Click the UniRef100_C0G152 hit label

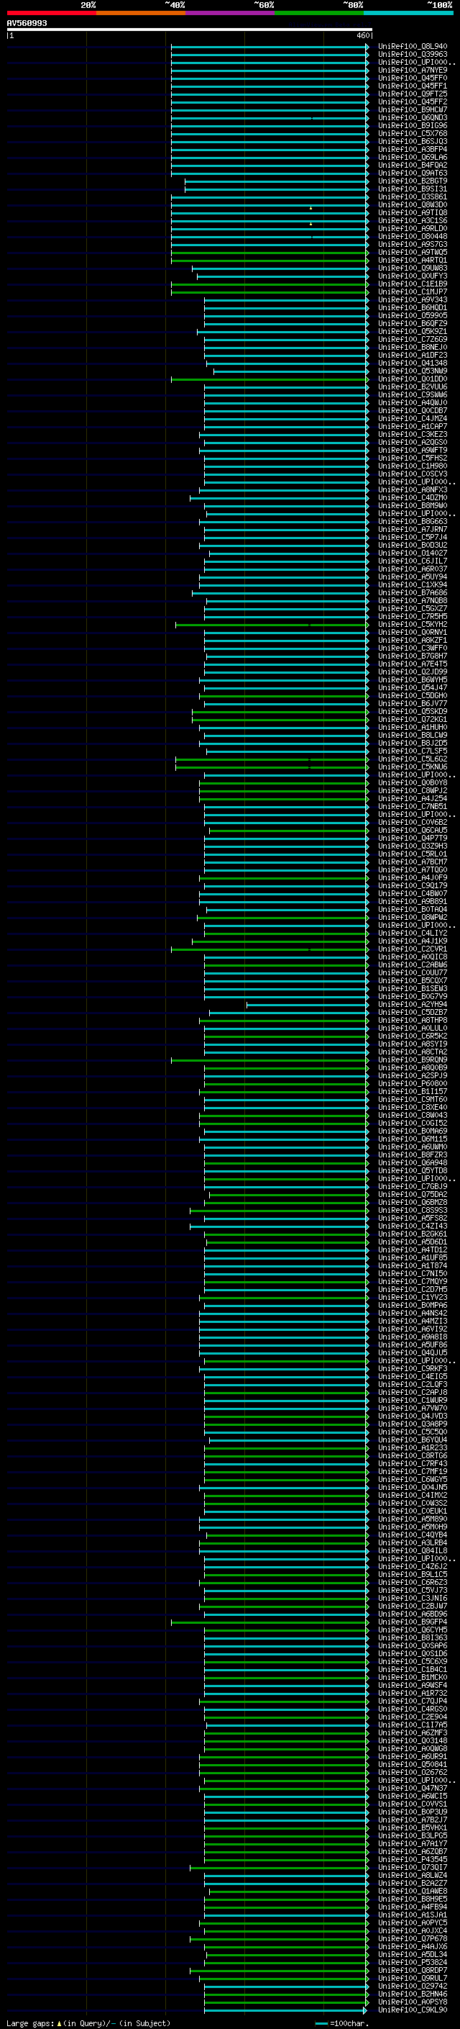pos(412,1124)
